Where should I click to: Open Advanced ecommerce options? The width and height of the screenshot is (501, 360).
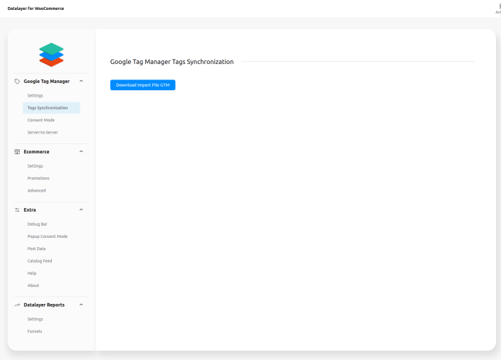coord(36,190)
